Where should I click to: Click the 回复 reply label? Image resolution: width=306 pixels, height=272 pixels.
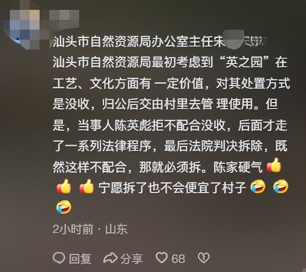click(80, 259)
